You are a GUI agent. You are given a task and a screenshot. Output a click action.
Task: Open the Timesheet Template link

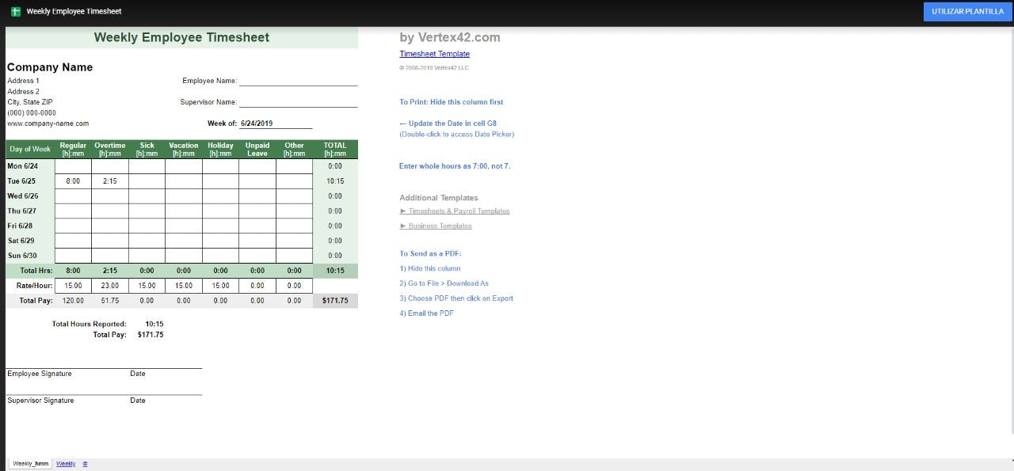click(434, 54)
